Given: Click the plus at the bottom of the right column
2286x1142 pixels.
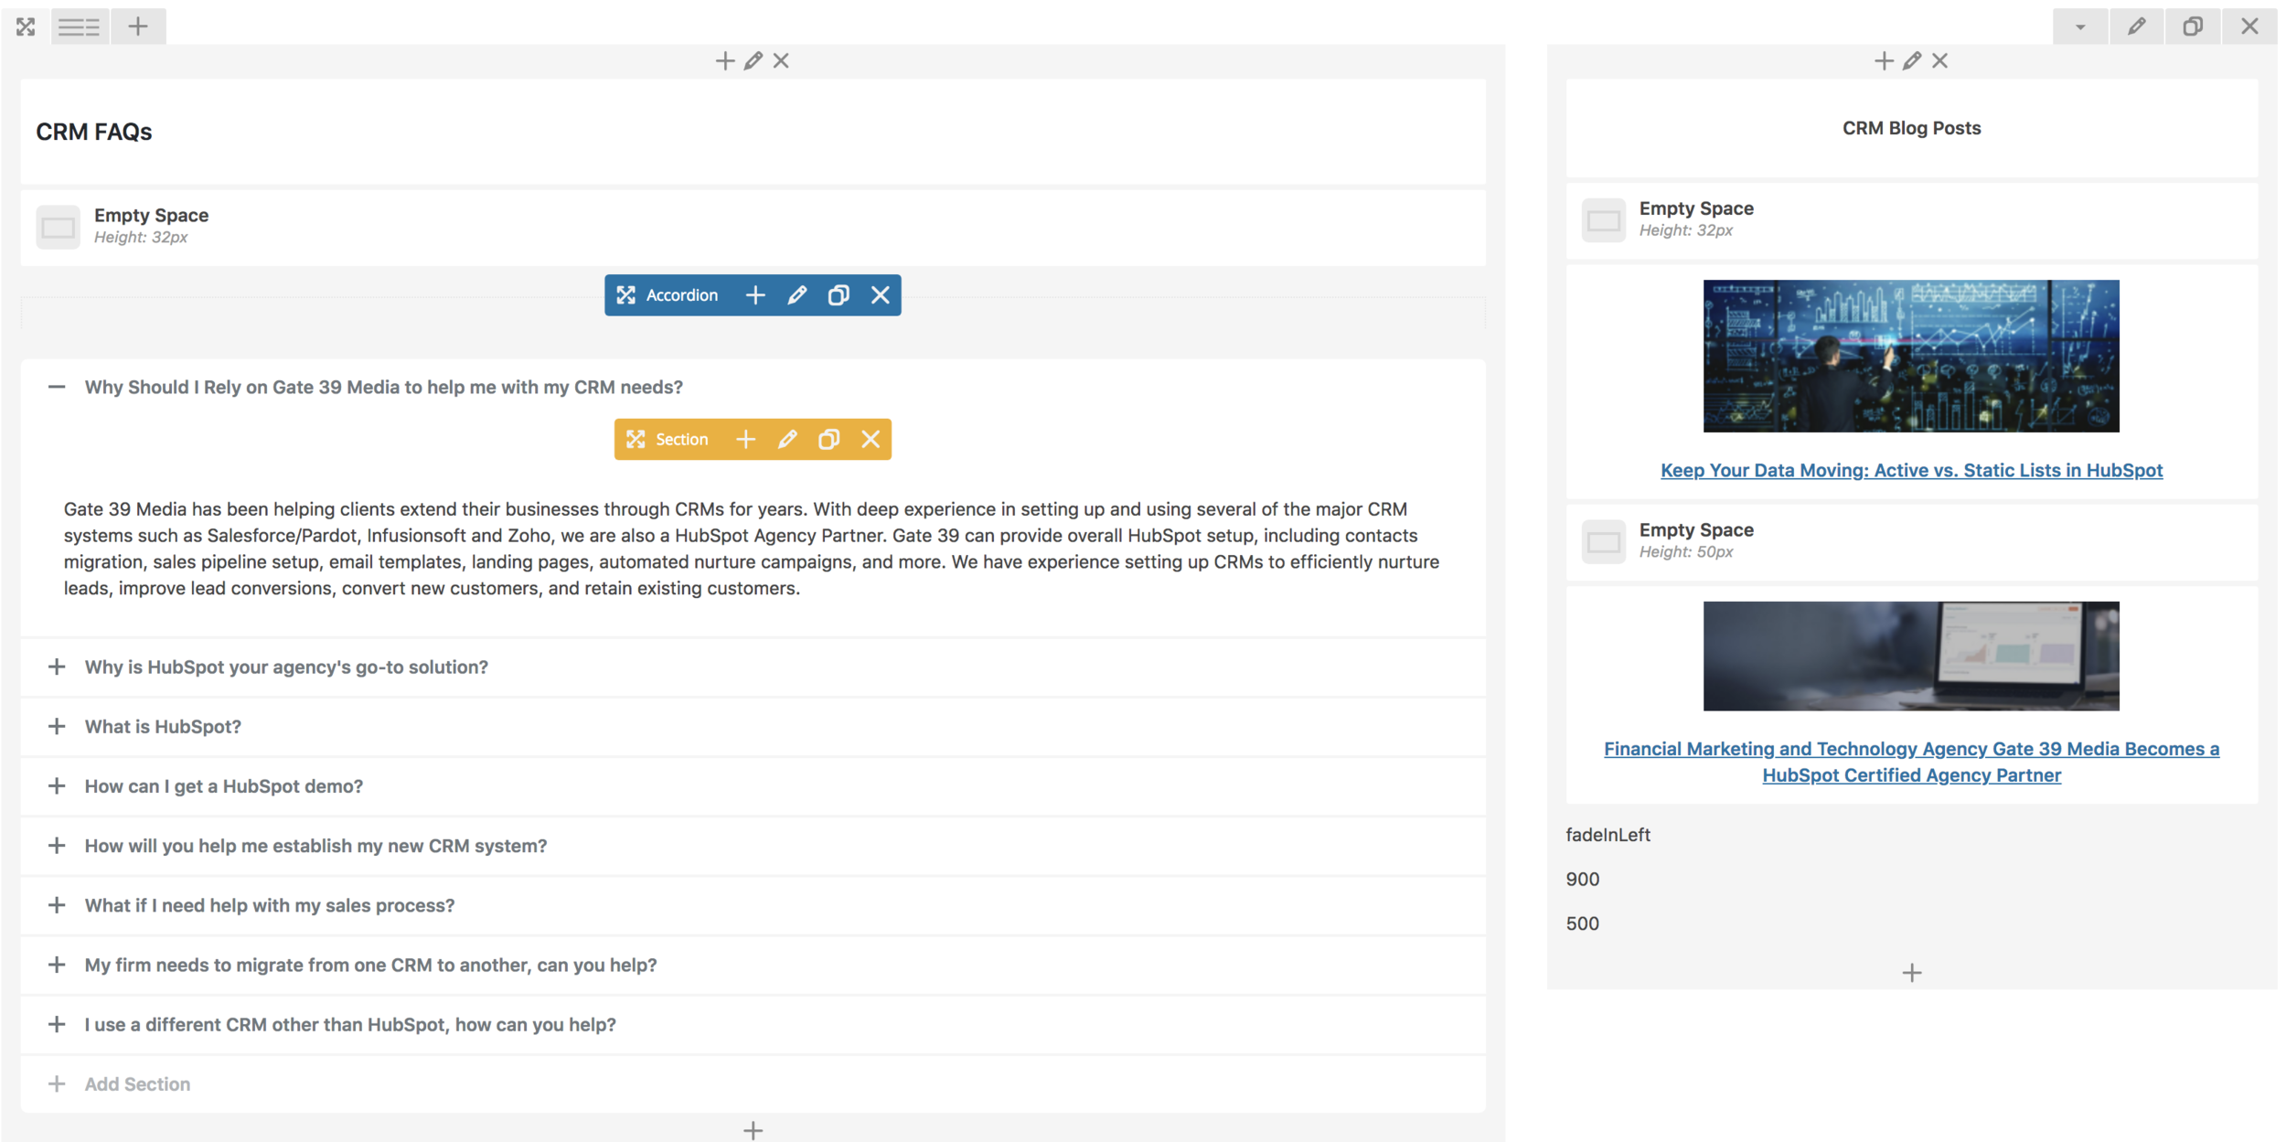Looking at the screenshot, I should (1911, 973).
